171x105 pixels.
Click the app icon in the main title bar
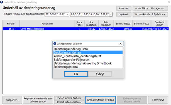(x=1, y=2)
